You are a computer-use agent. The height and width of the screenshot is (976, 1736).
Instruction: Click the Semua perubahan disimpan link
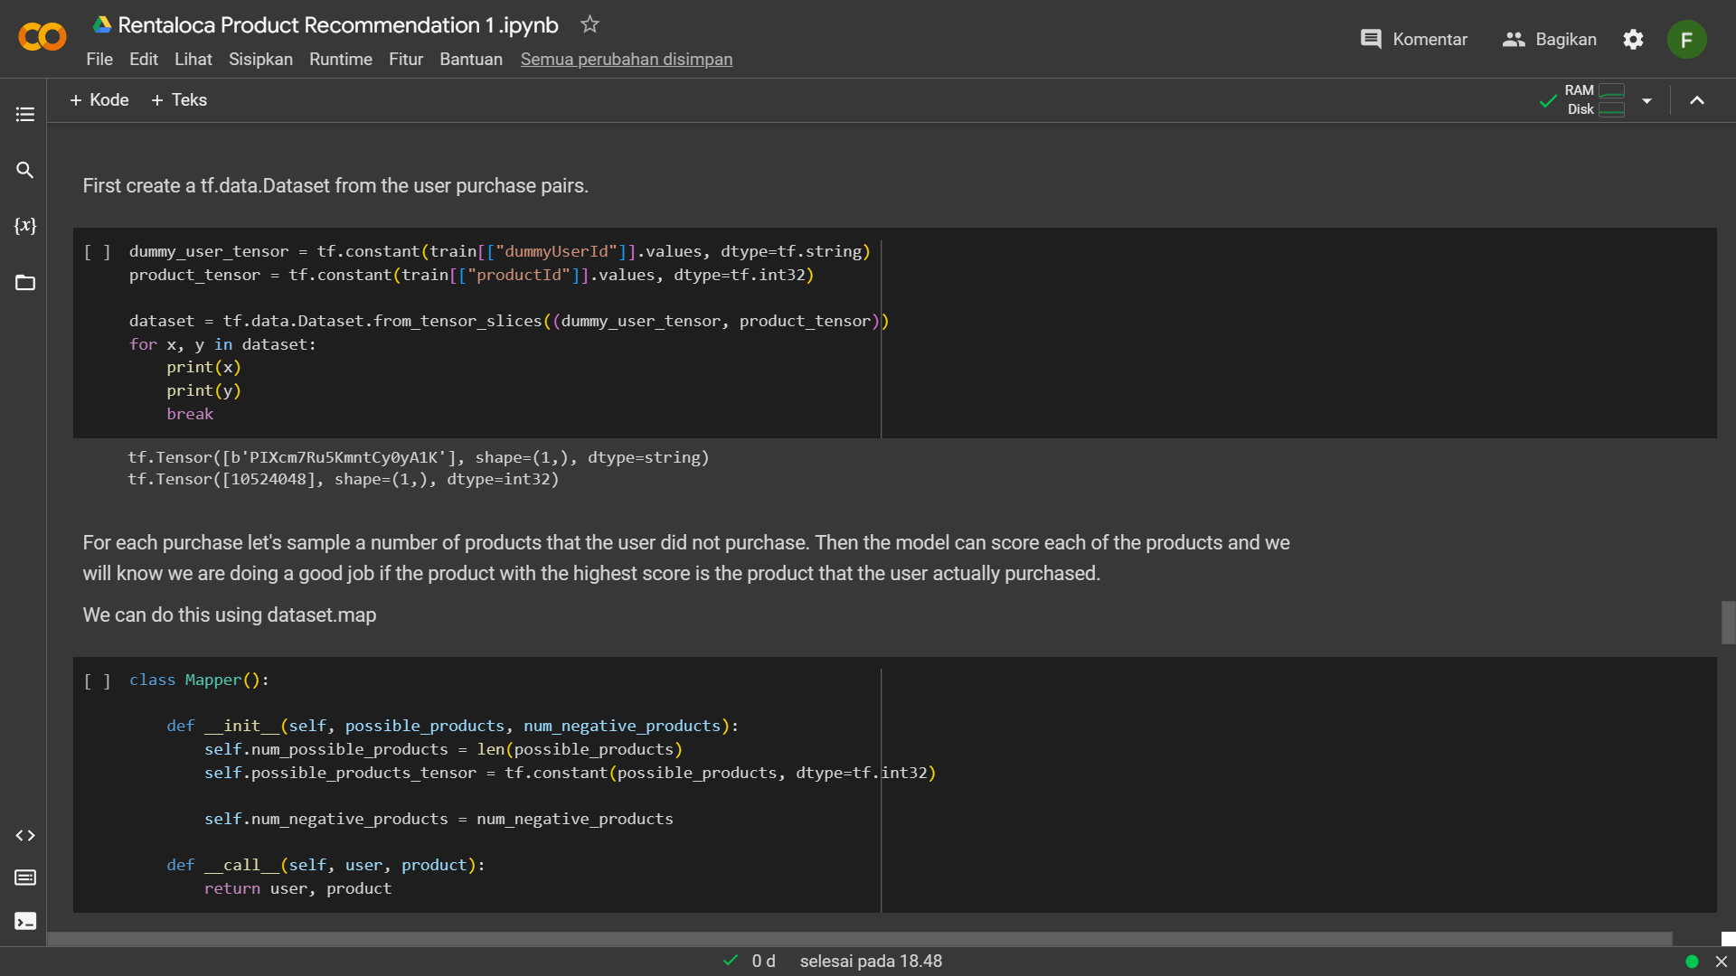pos(627,59)
